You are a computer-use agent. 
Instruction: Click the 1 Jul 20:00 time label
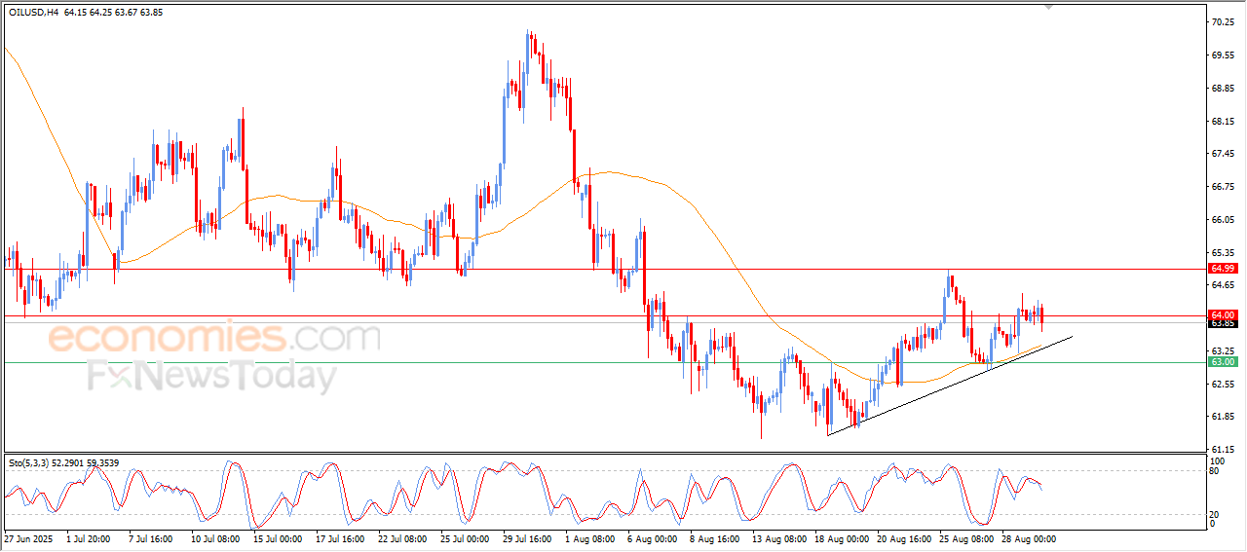point(89,538)
